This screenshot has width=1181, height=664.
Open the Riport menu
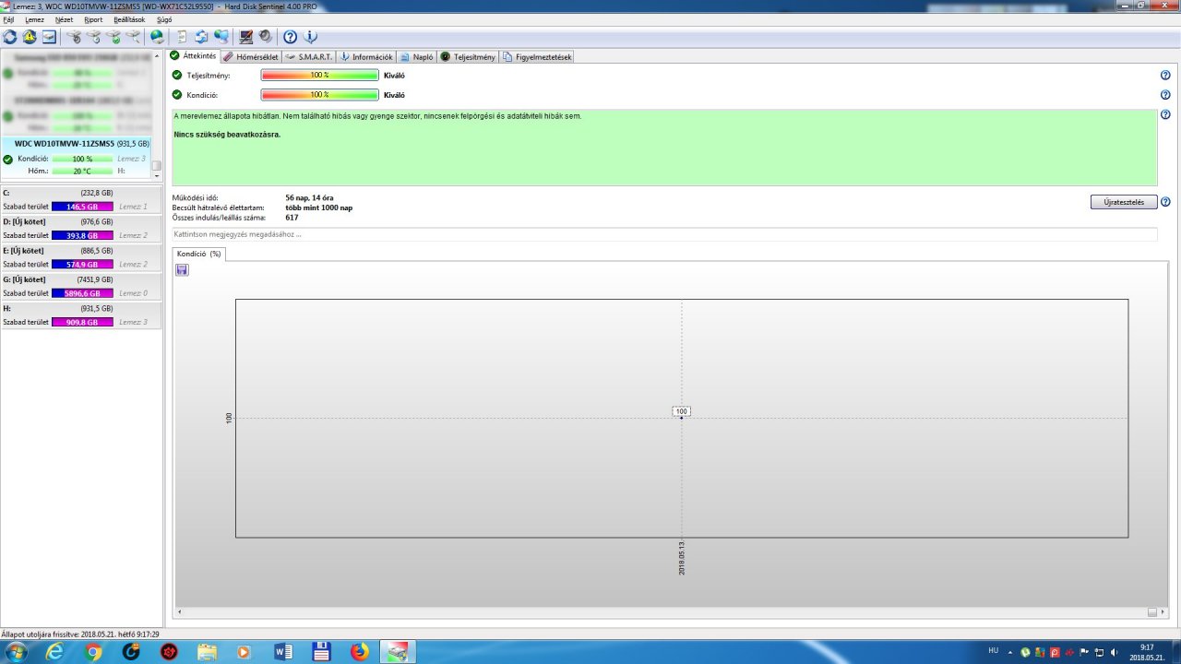(93, 19)
